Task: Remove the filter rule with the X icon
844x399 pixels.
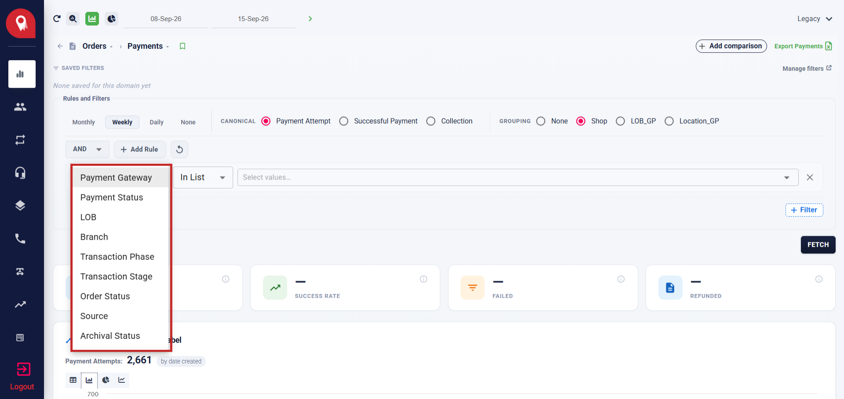Action: click(810, 177)
